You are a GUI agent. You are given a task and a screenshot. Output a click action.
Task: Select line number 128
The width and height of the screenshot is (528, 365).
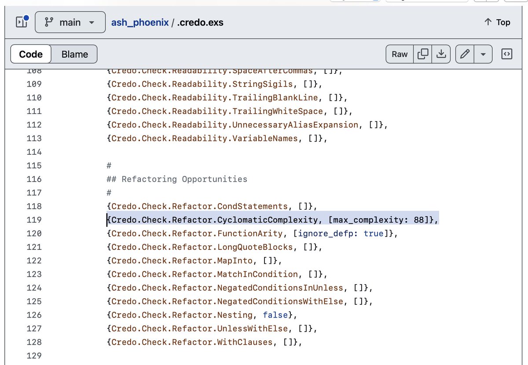[x=34, y=342]
